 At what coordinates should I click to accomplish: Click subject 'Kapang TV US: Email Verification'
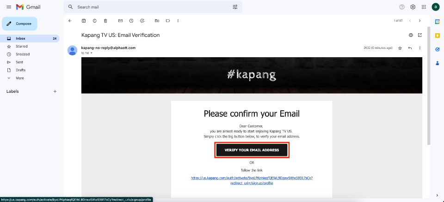pyautogui.click(x=120, y=36)
